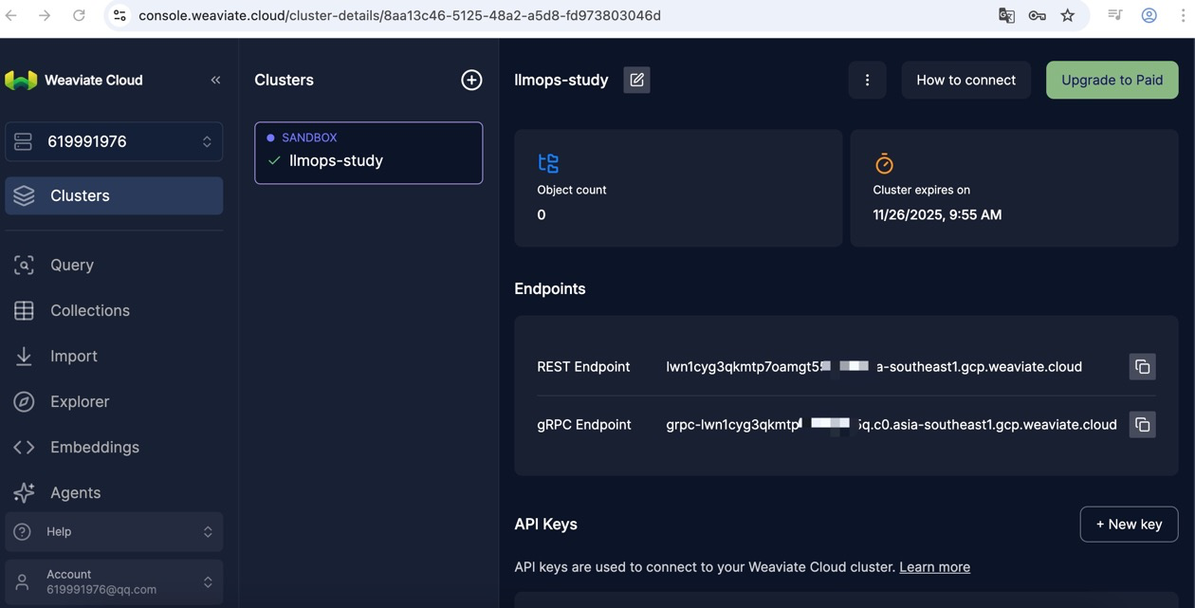
Task: Click the browser Forward arrow
Action: [45, 15]
